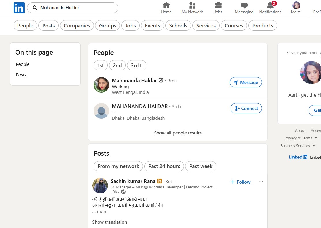The width and height of the screenshot is (321, 228).
Task: Toggle the 2nd connections filter
Action: (x=117, y=66)
